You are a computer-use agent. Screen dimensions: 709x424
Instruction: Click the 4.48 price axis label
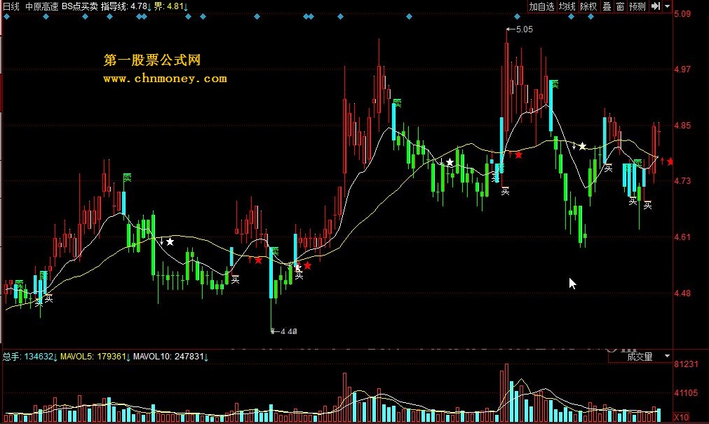coord(682,293)
